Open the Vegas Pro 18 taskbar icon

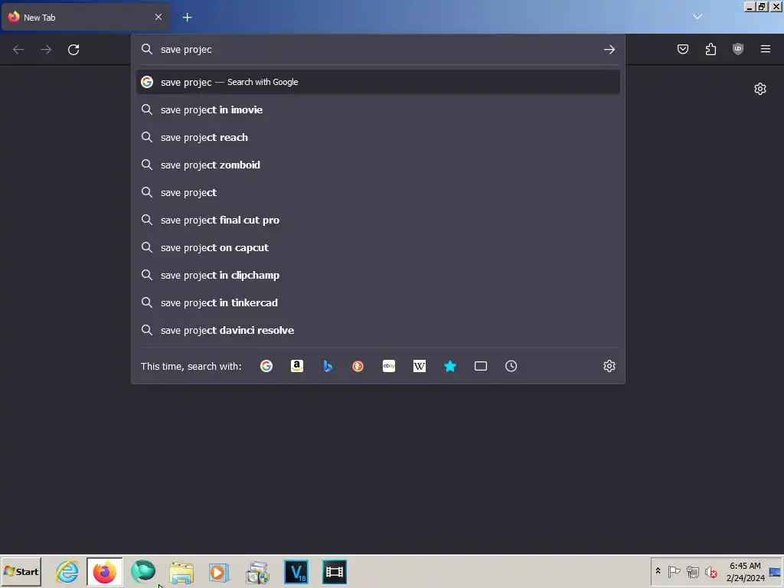pyautogui.click(x=296, y=571)
